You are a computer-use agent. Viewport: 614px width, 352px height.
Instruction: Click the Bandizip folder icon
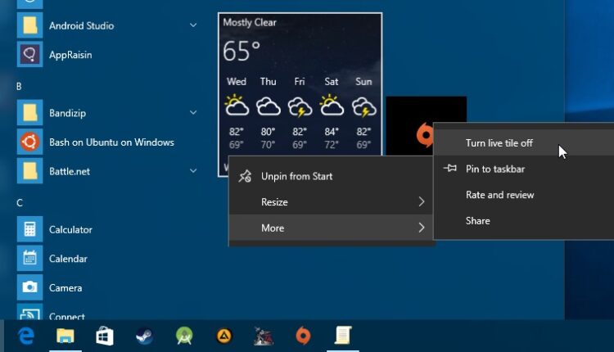pos(29,113)
